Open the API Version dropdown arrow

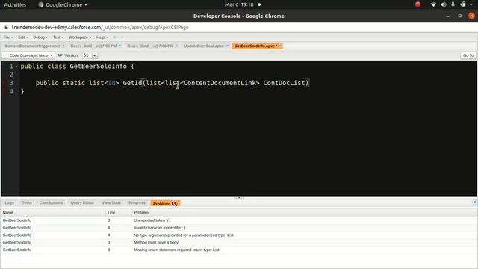click(95, 55)
